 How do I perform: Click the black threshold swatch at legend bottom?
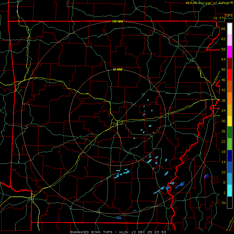tap(230, 202)
